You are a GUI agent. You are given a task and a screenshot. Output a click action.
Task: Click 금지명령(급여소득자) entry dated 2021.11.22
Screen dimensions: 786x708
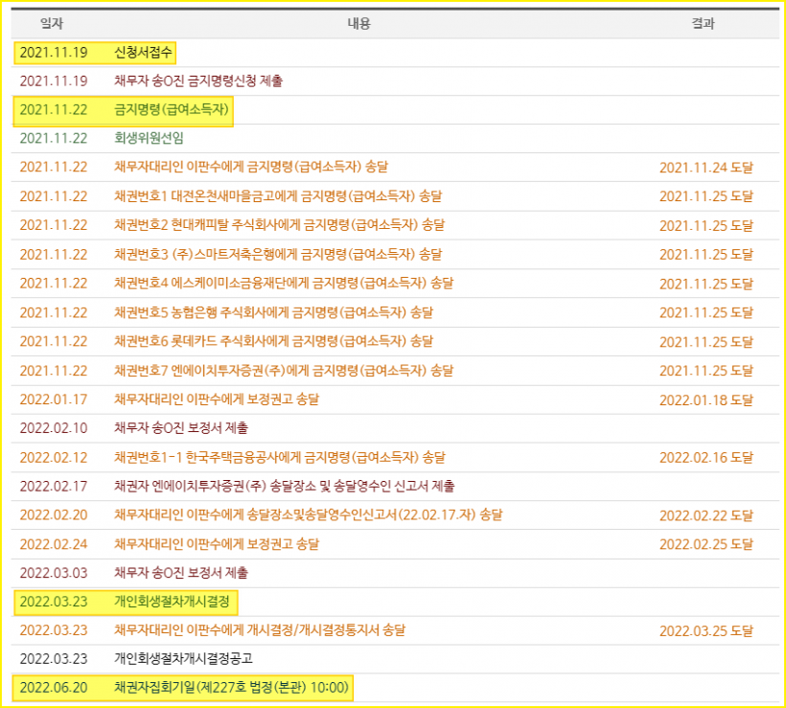point(172,110)
